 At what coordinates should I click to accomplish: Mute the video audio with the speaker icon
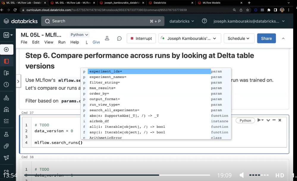click(241, 175)
